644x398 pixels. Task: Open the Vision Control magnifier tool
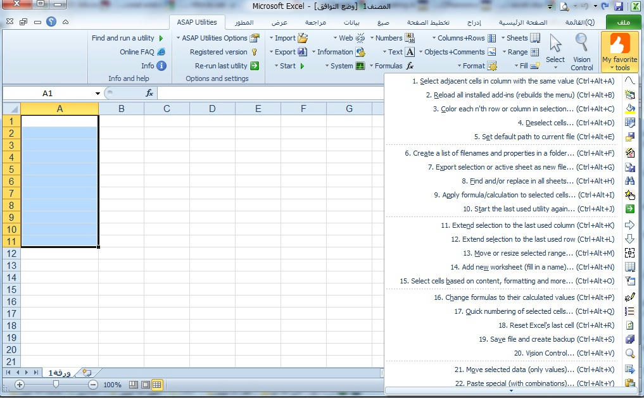click(581, 53)
